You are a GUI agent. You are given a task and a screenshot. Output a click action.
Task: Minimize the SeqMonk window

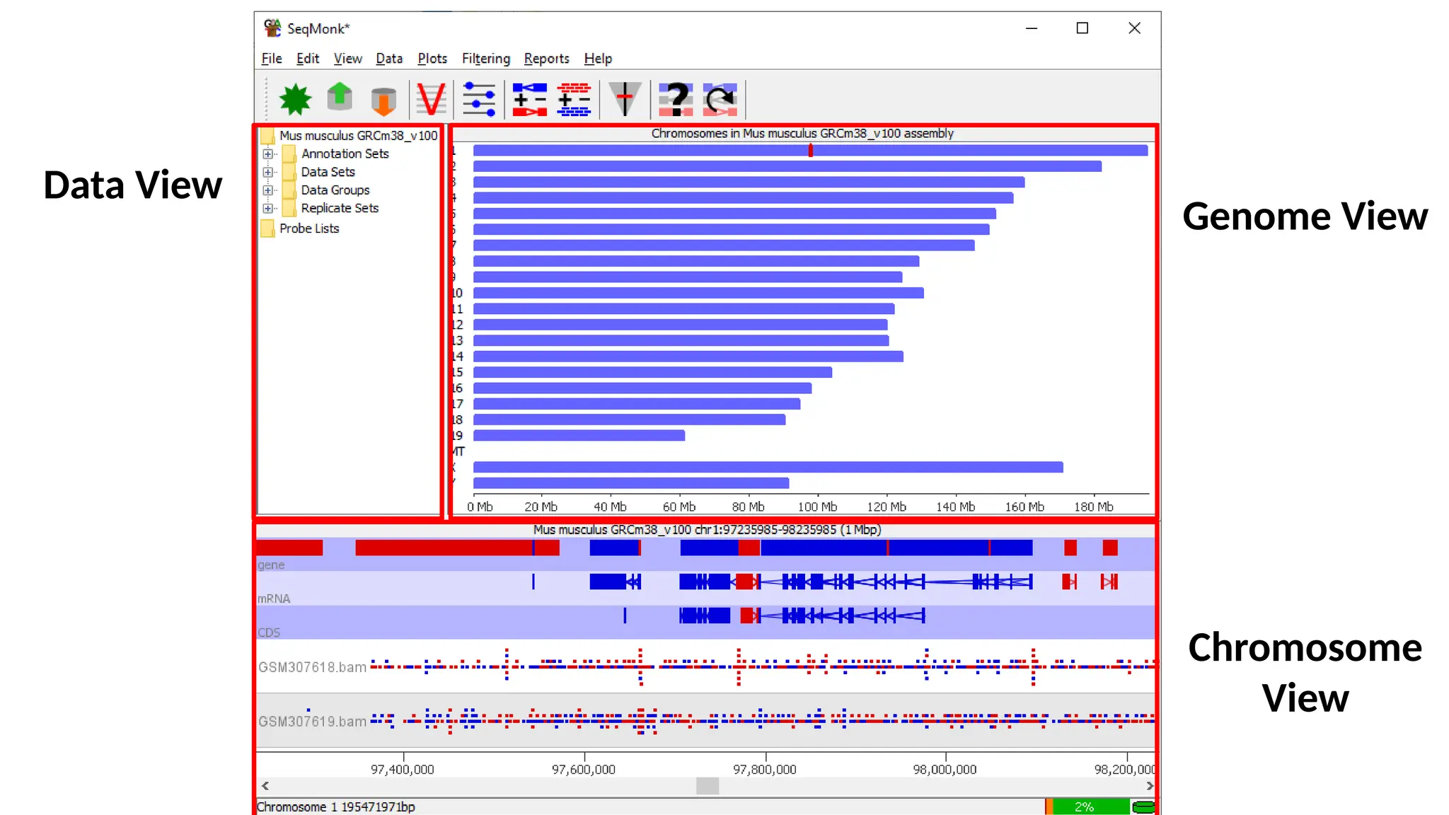tap(1032, 28)
